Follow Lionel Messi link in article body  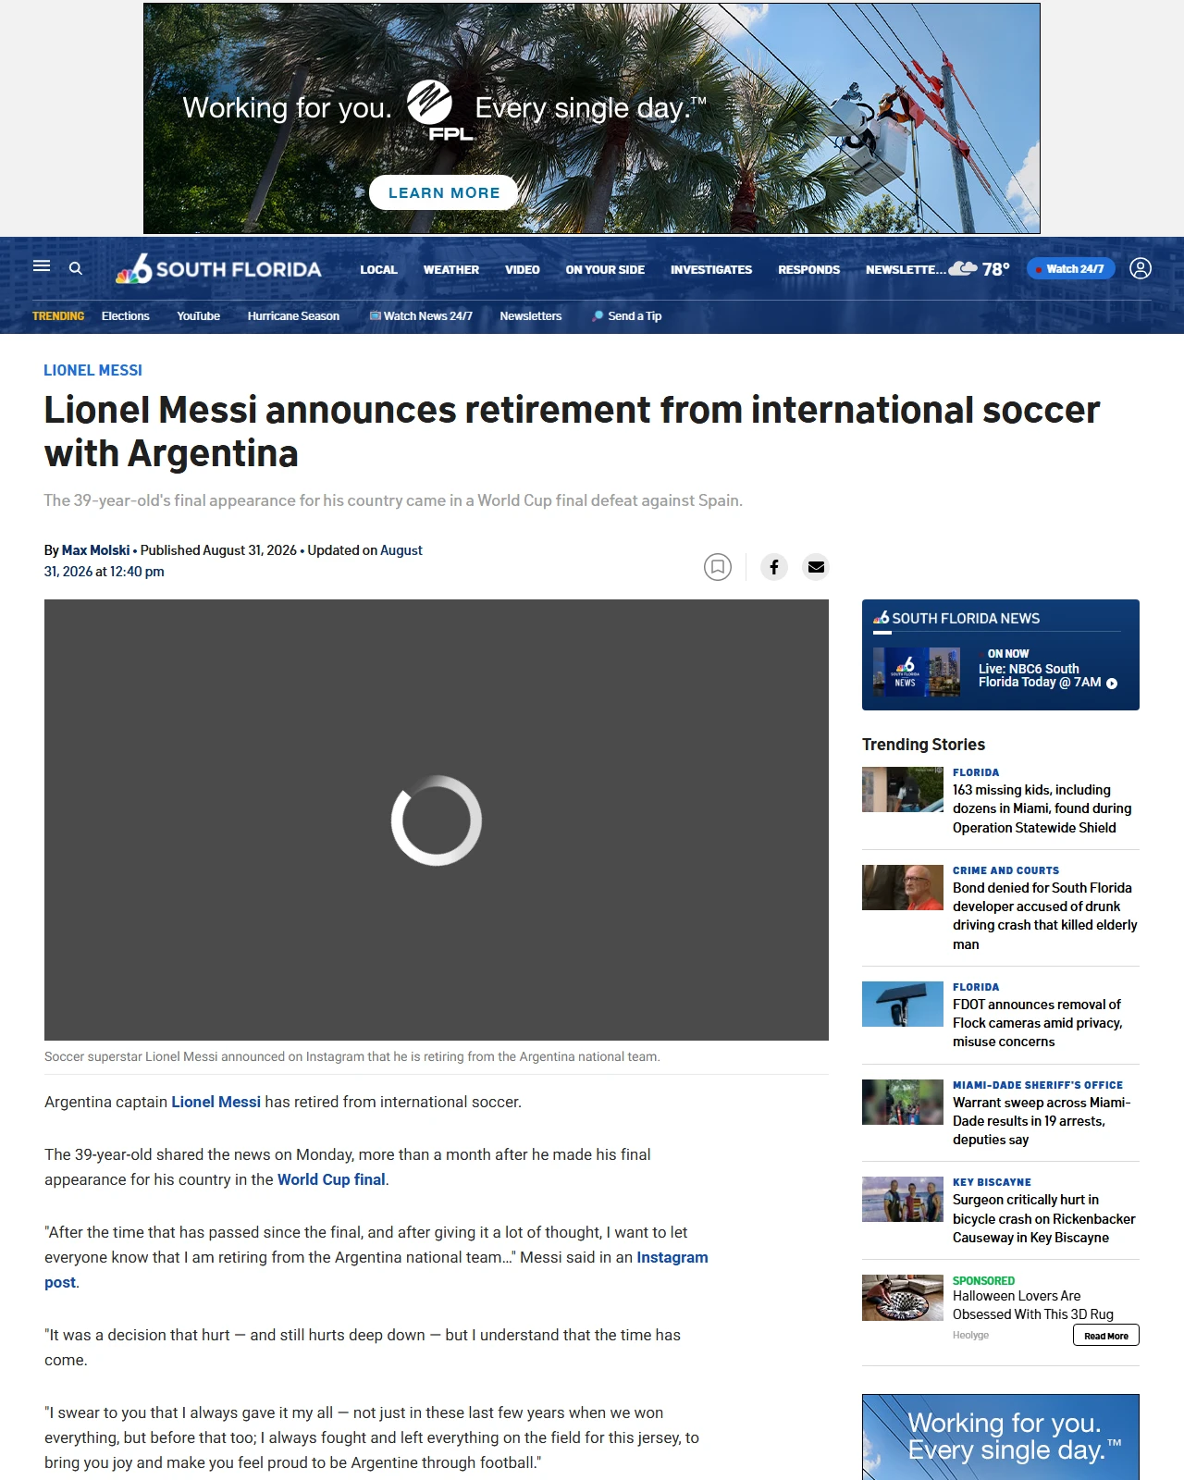(216, 1102)
